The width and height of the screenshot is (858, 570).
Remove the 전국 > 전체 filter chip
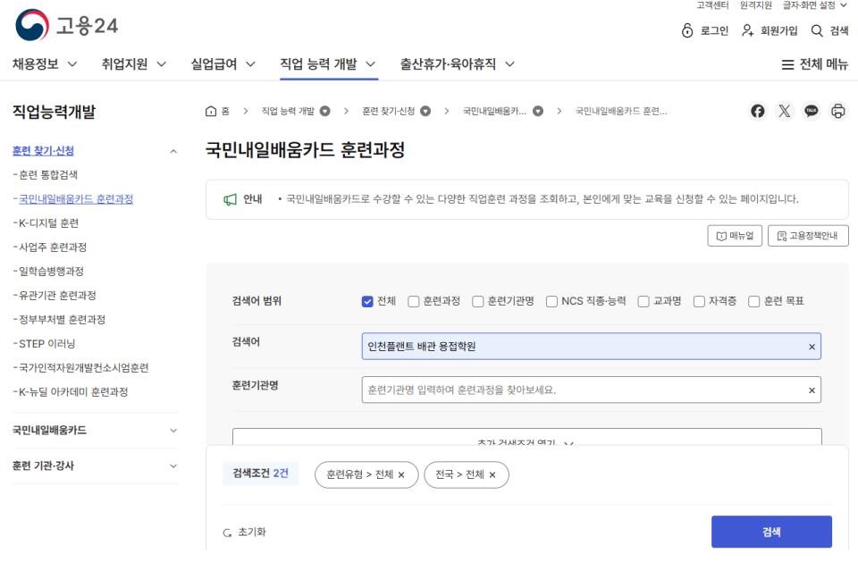492,474
